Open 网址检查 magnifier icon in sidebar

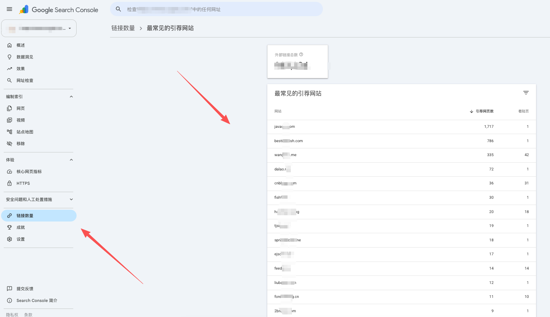10,80
